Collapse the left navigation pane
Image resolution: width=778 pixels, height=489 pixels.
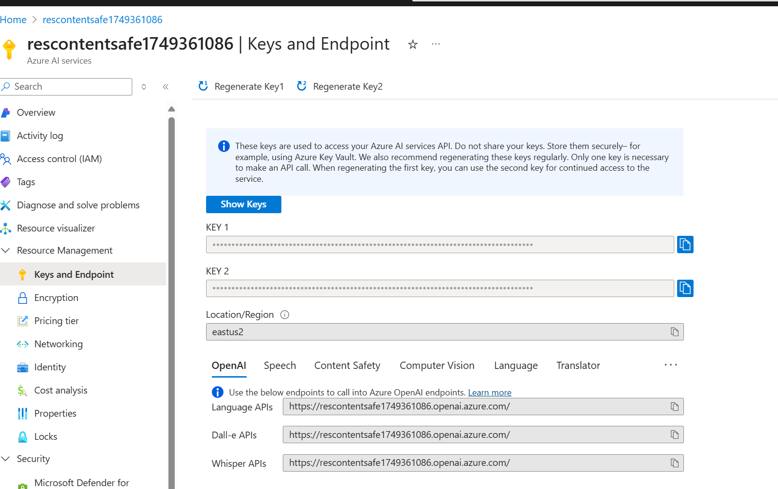[165, 87]
